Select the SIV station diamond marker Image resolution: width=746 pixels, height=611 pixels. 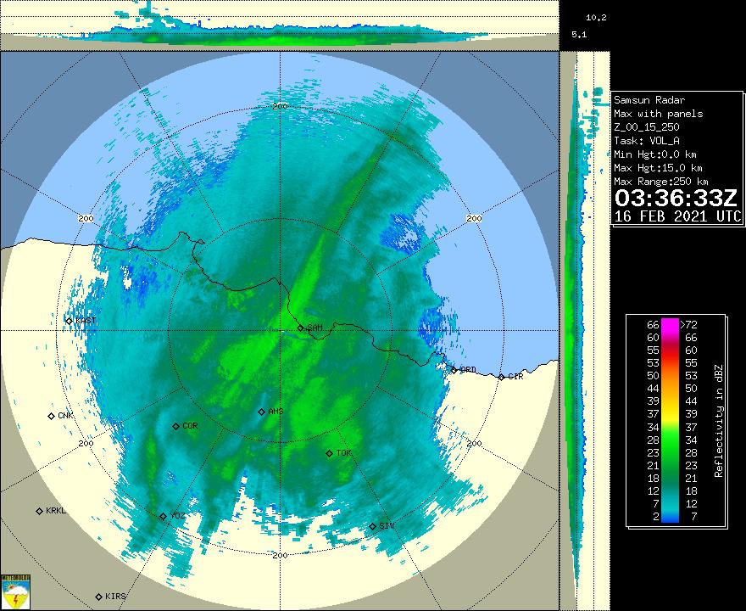[372, 526]
